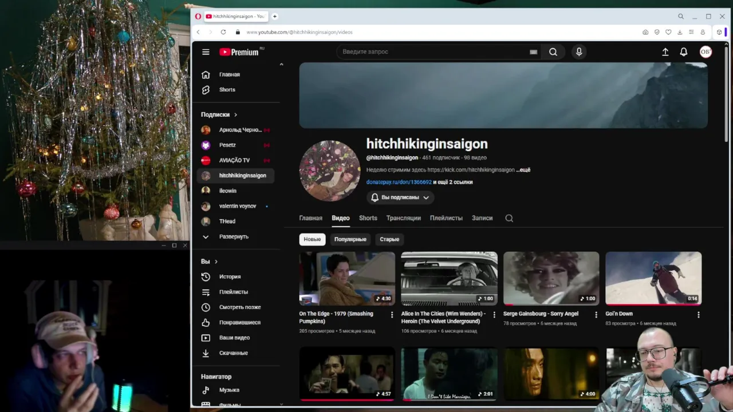This screenshot has width=733, height=412.
Task: Open Арнольд Черно... subscription channel
Action: [x=236, y=130]
